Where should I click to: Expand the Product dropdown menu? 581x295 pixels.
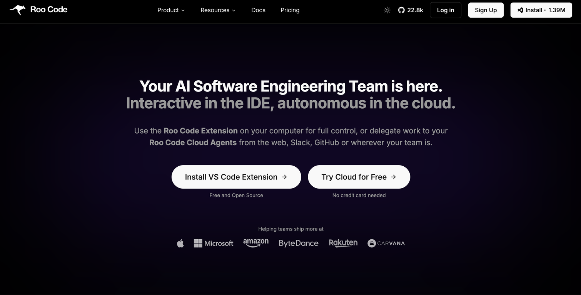(x=171, y=10)
